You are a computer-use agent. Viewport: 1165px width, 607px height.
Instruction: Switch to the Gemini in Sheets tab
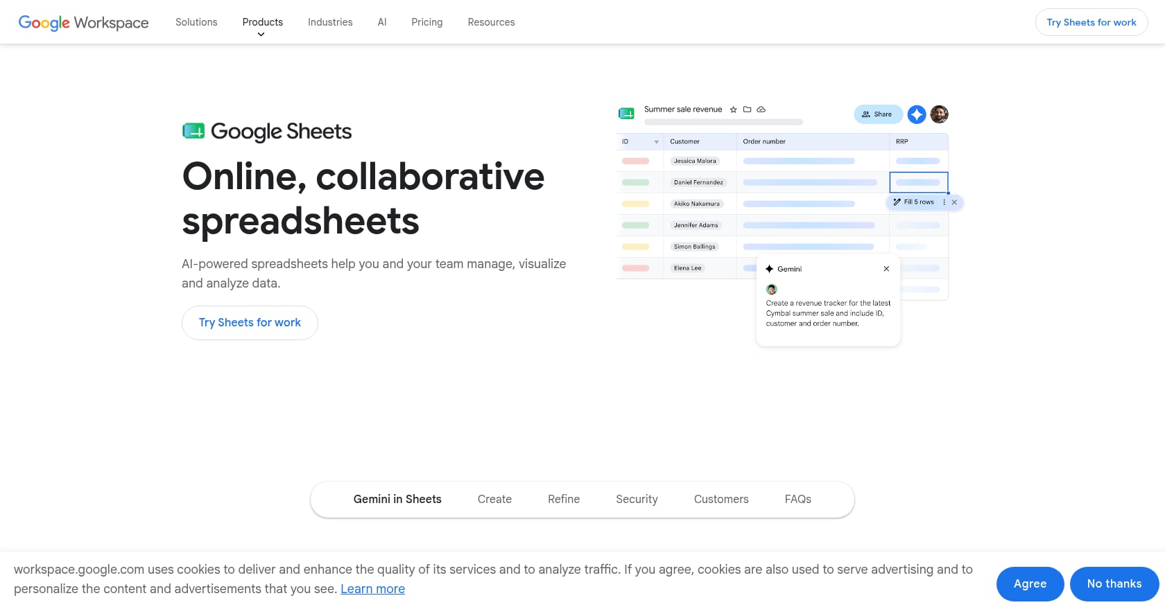[x=397, y=499]
